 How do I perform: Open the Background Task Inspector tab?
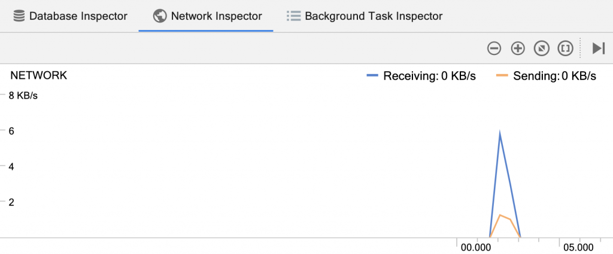tap(374, 16)
